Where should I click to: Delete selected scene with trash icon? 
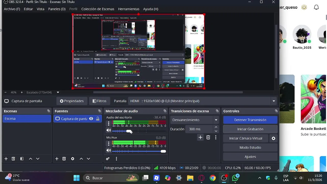tap(13, 159)
